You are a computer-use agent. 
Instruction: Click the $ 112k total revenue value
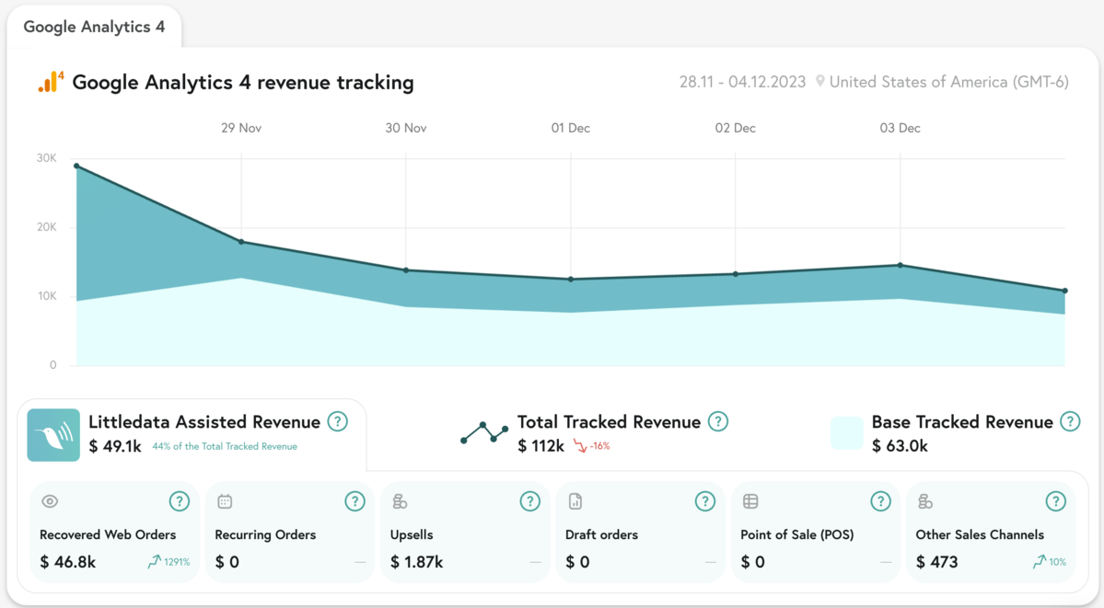(540, 446)
